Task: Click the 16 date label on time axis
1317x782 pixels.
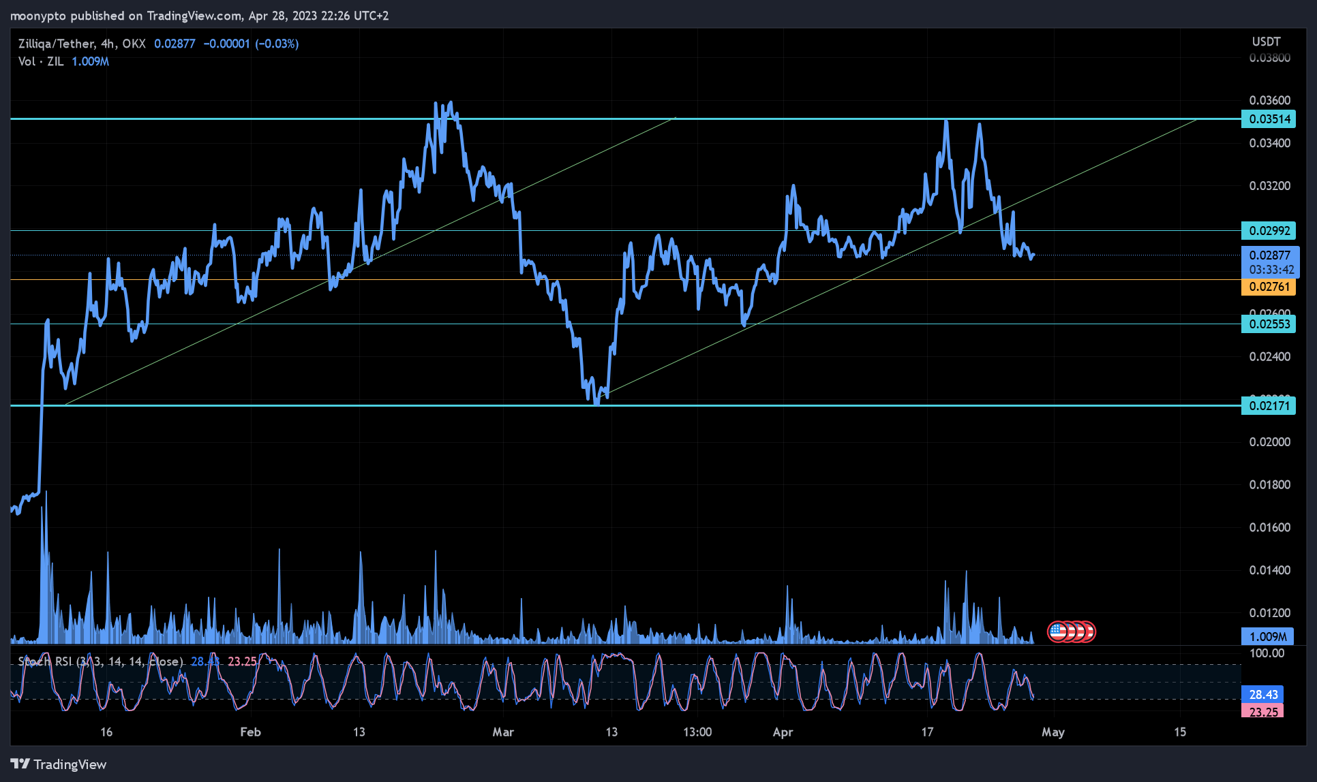Action: 106,732
